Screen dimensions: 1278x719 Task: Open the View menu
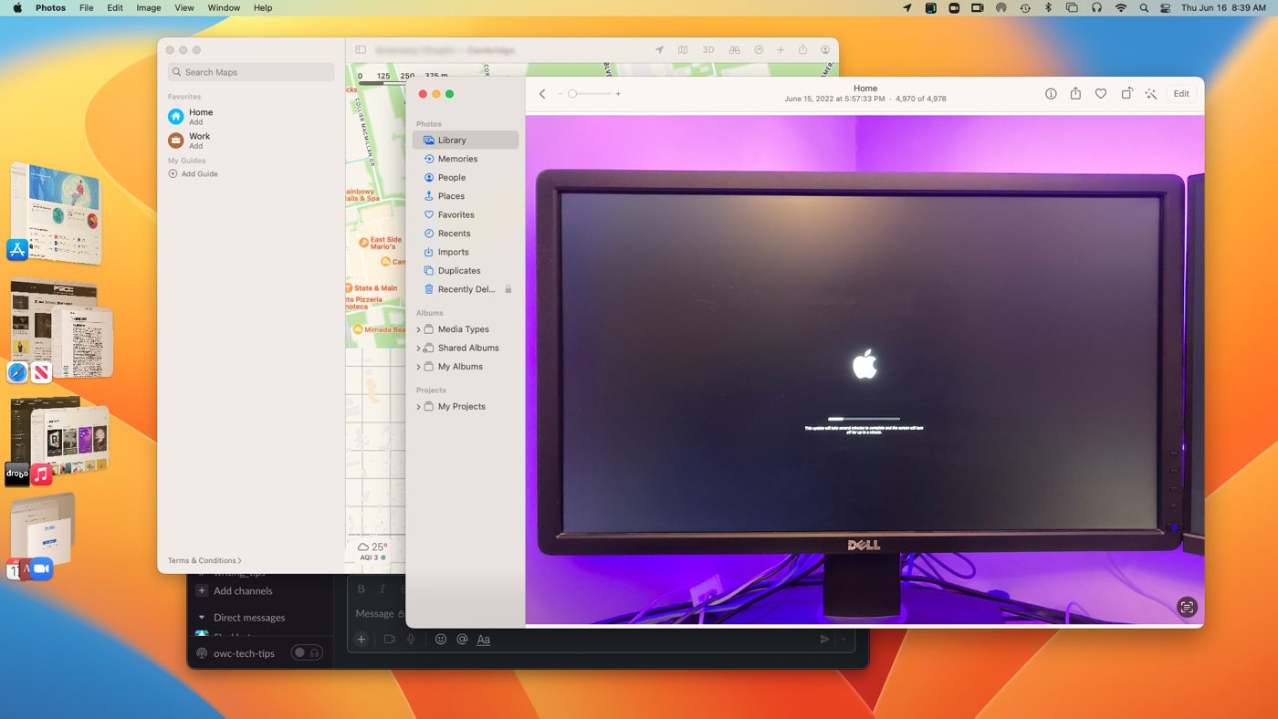tap(183, 7)
